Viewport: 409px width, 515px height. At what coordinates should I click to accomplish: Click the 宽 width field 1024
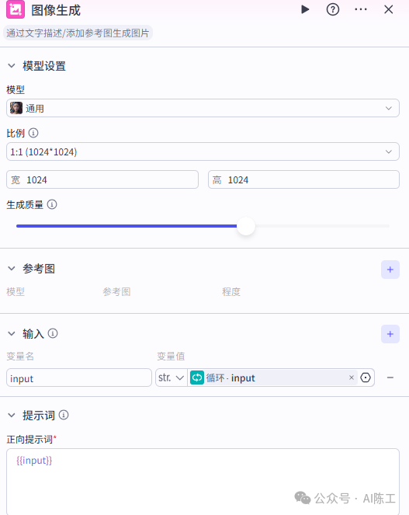coord(102,179)
